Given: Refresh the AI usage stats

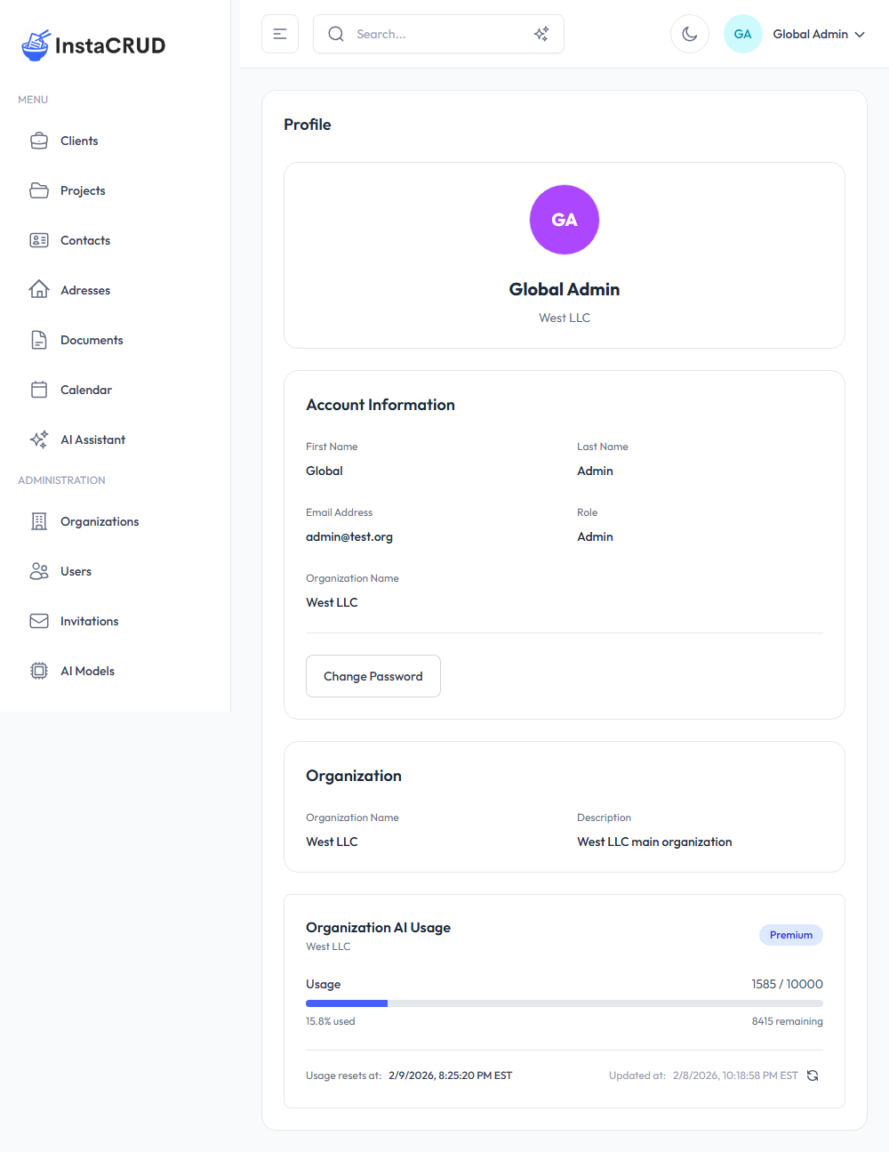Looking at the screenshot, I should 813,1075.
